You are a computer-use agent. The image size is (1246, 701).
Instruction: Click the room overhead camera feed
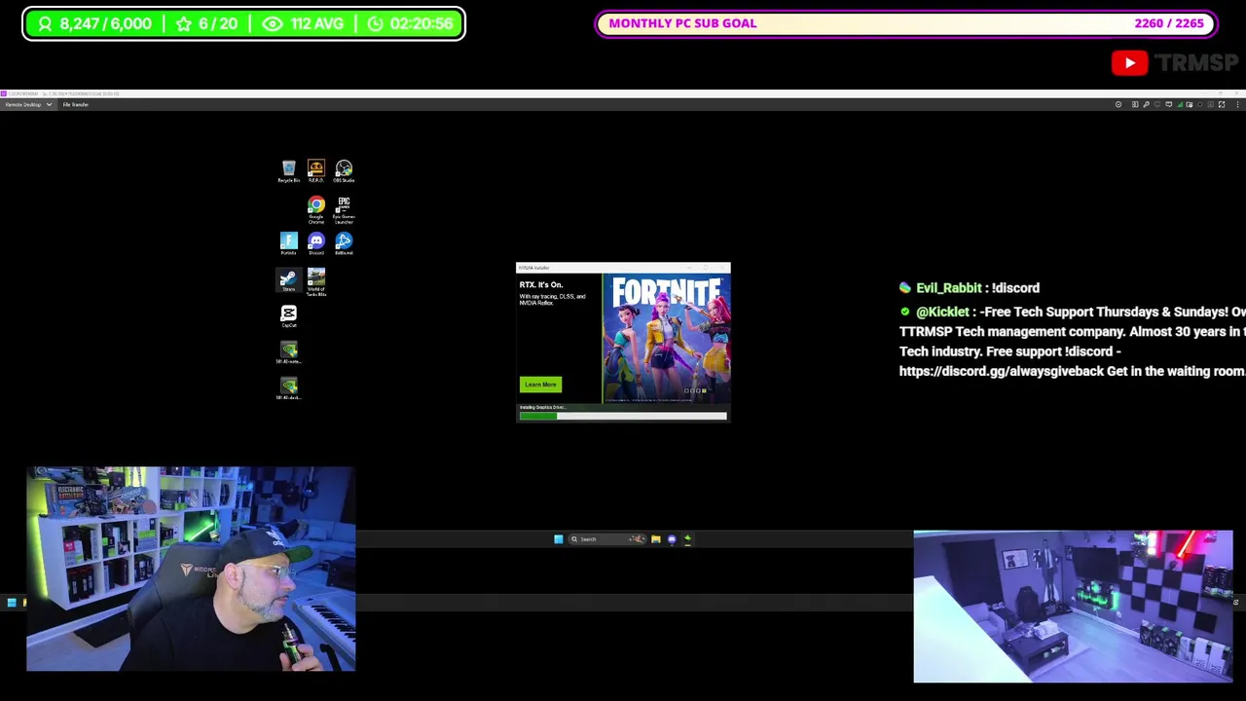click(x=1073, y=607)
